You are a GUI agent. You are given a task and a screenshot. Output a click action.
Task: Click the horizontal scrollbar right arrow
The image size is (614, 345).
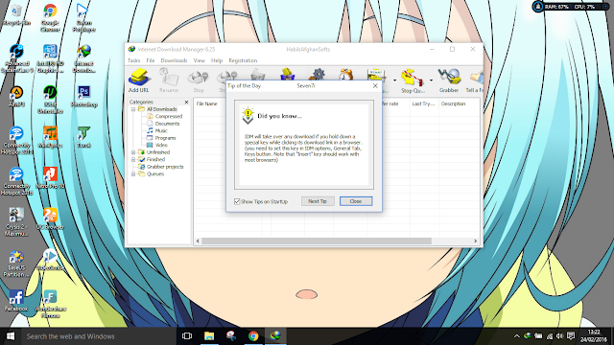click(x=476, y=241)
